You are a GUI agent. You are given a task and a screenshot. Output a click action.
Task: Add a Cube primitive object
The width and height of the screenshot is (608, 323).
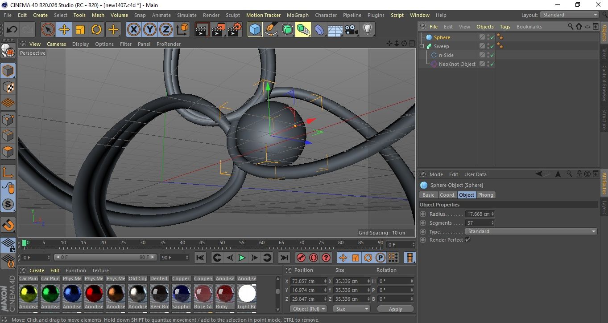[x=255, y=30]
